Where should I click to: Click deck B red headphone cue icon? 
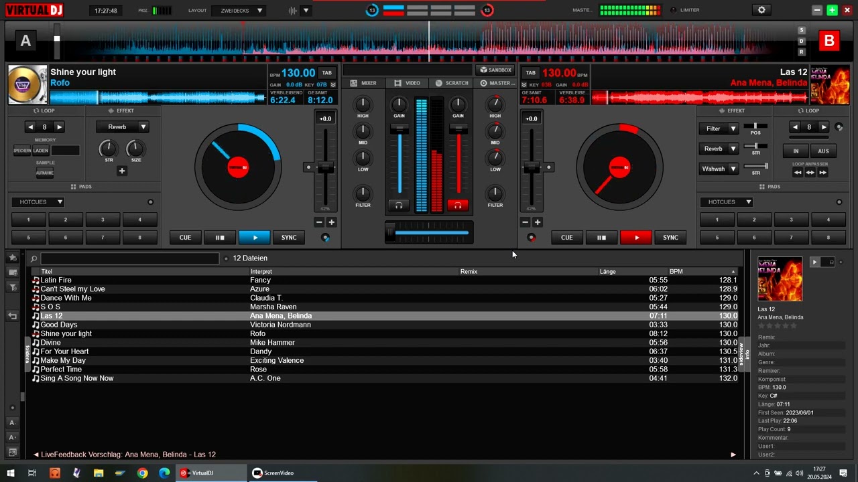coord(458,206)
